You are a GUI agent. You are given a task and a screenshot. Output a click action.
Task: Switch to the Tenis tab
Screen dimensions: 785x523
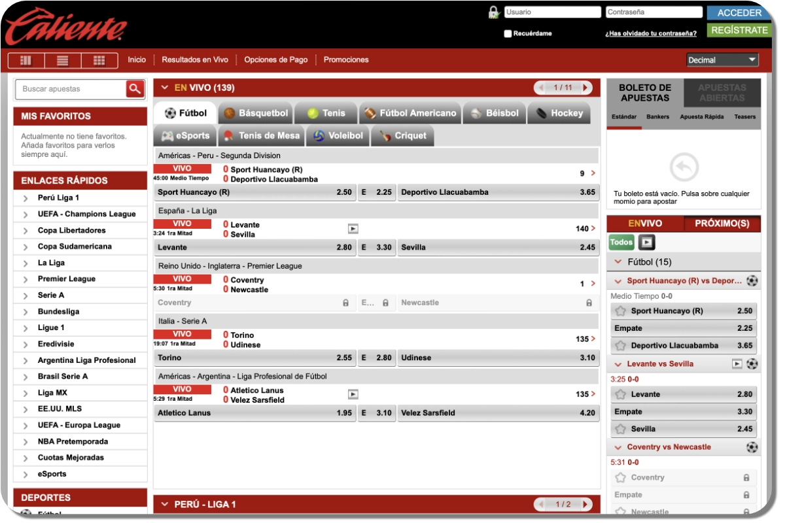(326, 113)
